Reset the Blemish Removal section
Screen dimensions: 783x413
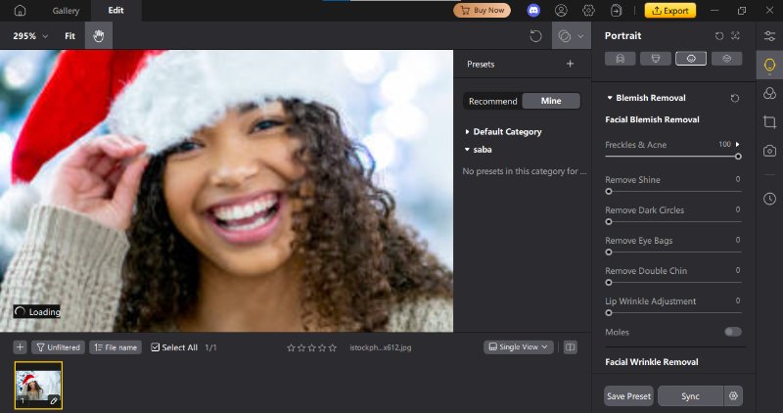pos(735,98)
